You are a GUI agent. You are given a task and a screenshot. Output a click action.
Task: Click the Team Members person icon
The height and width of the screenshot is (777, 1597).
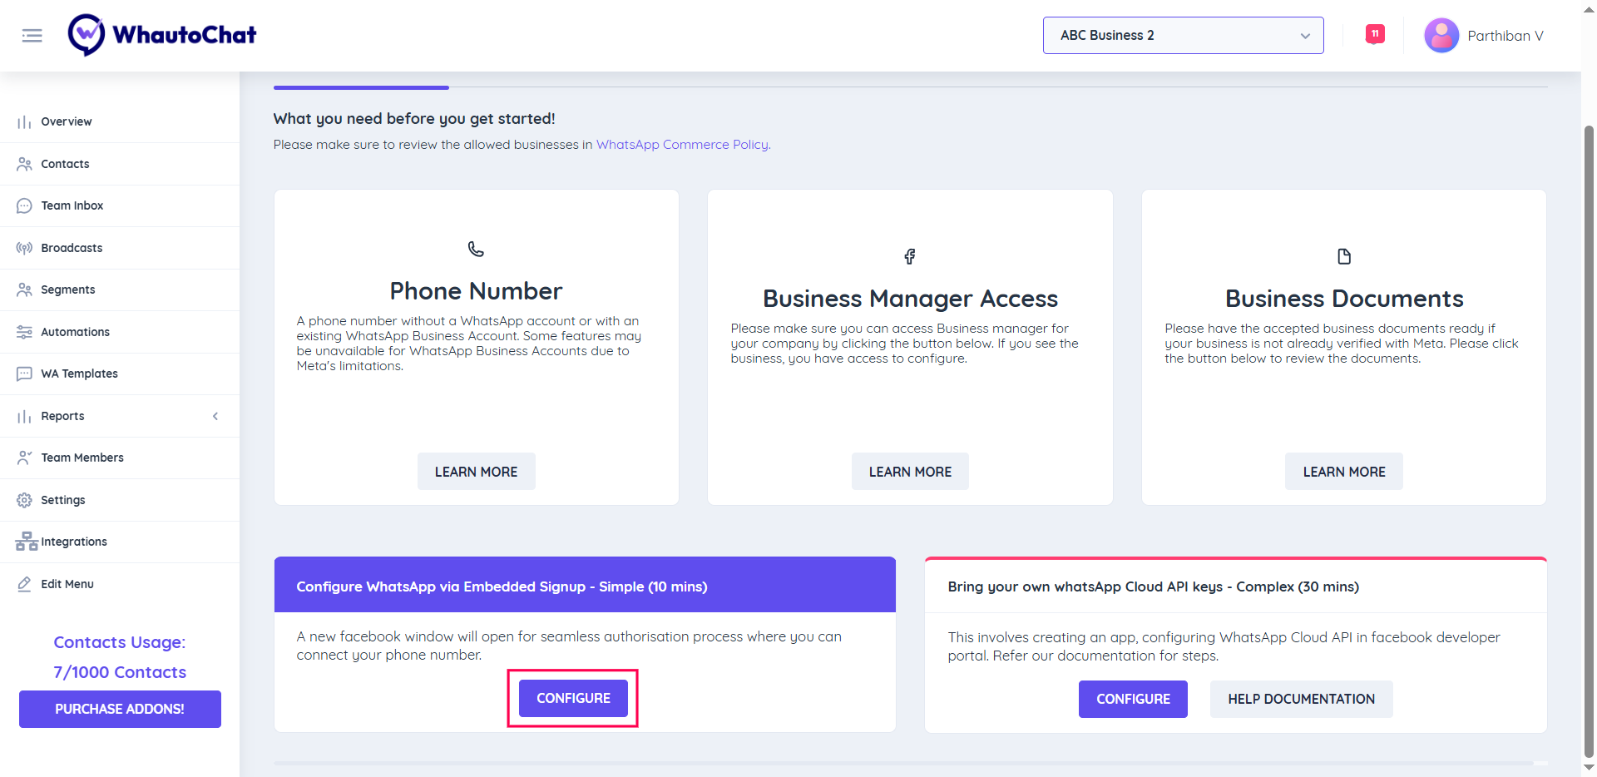24,458
